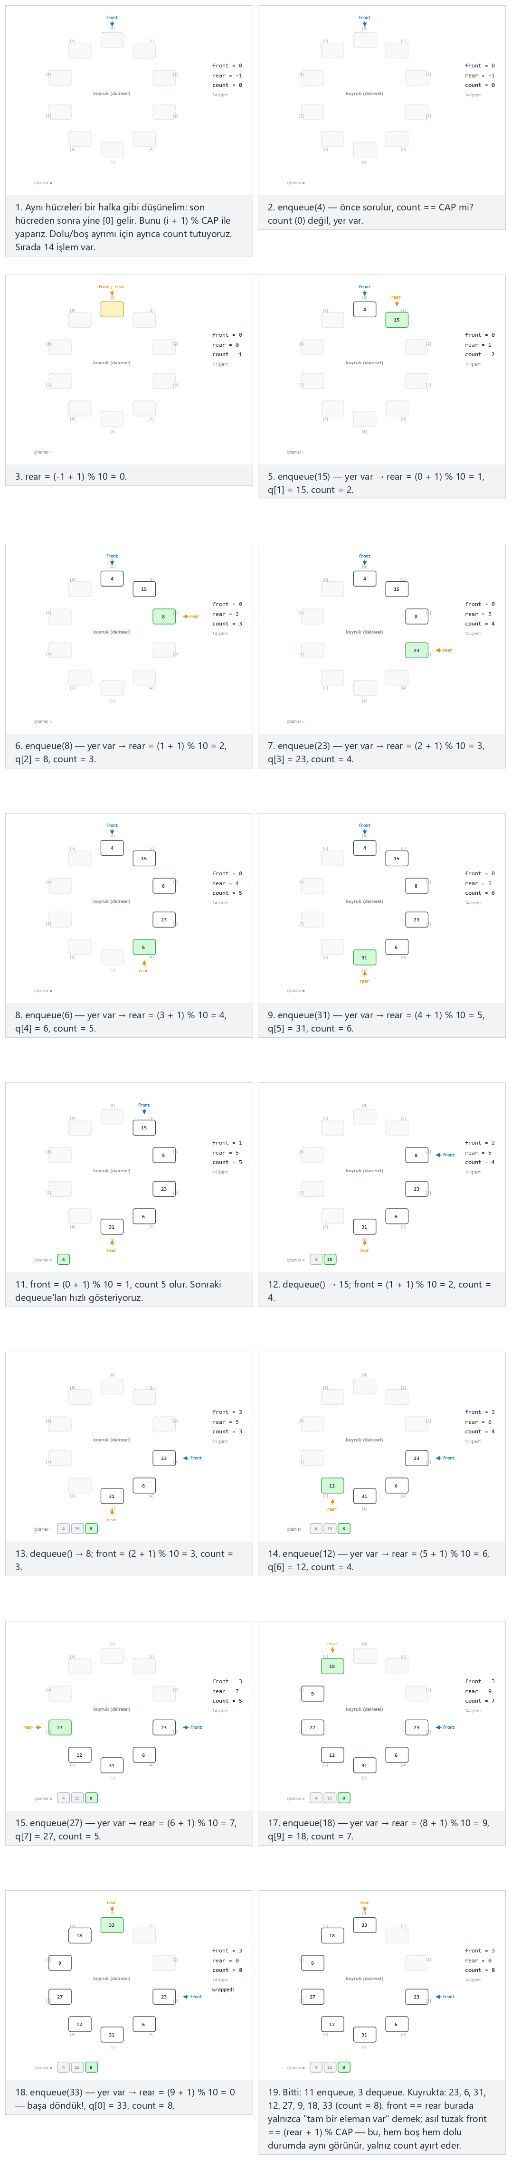Select green cell 6 in step 8 diagram
Screen dimensions: 511x2160
[143, 947]
